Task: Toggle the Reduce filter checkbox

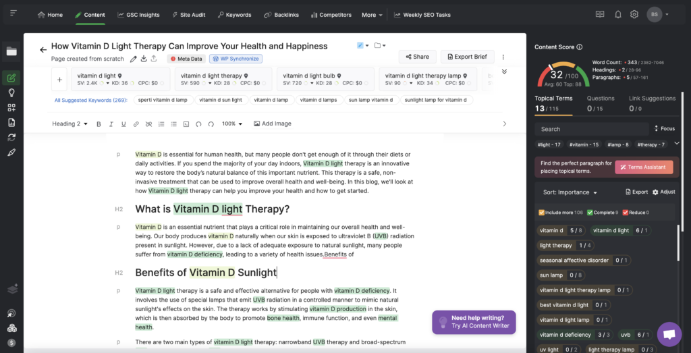Action: pyautogui.click(x=626, y=213)
